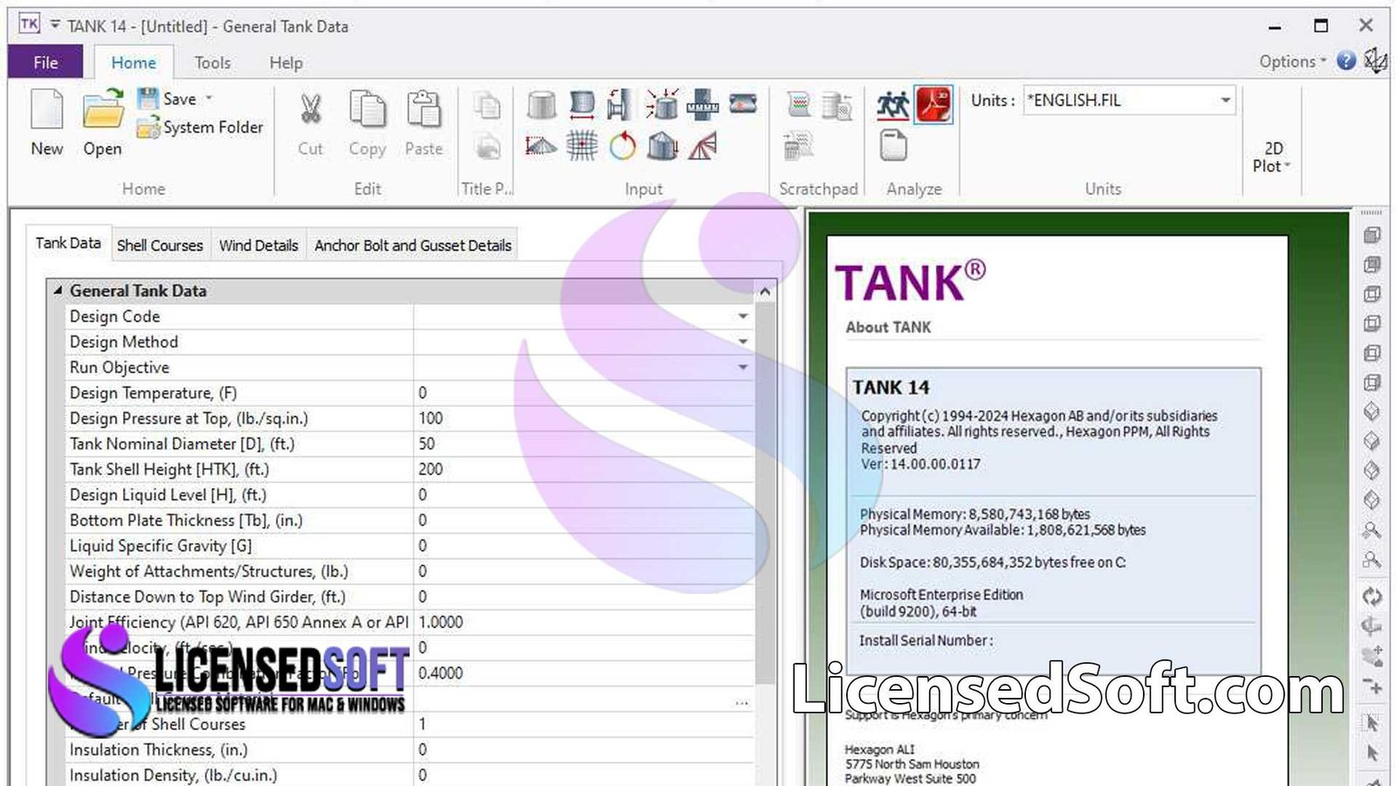The height and width of the screenshot is (786, 1397).
Task: Click the solid shaded cube view icon
Action: [1372, 235]
